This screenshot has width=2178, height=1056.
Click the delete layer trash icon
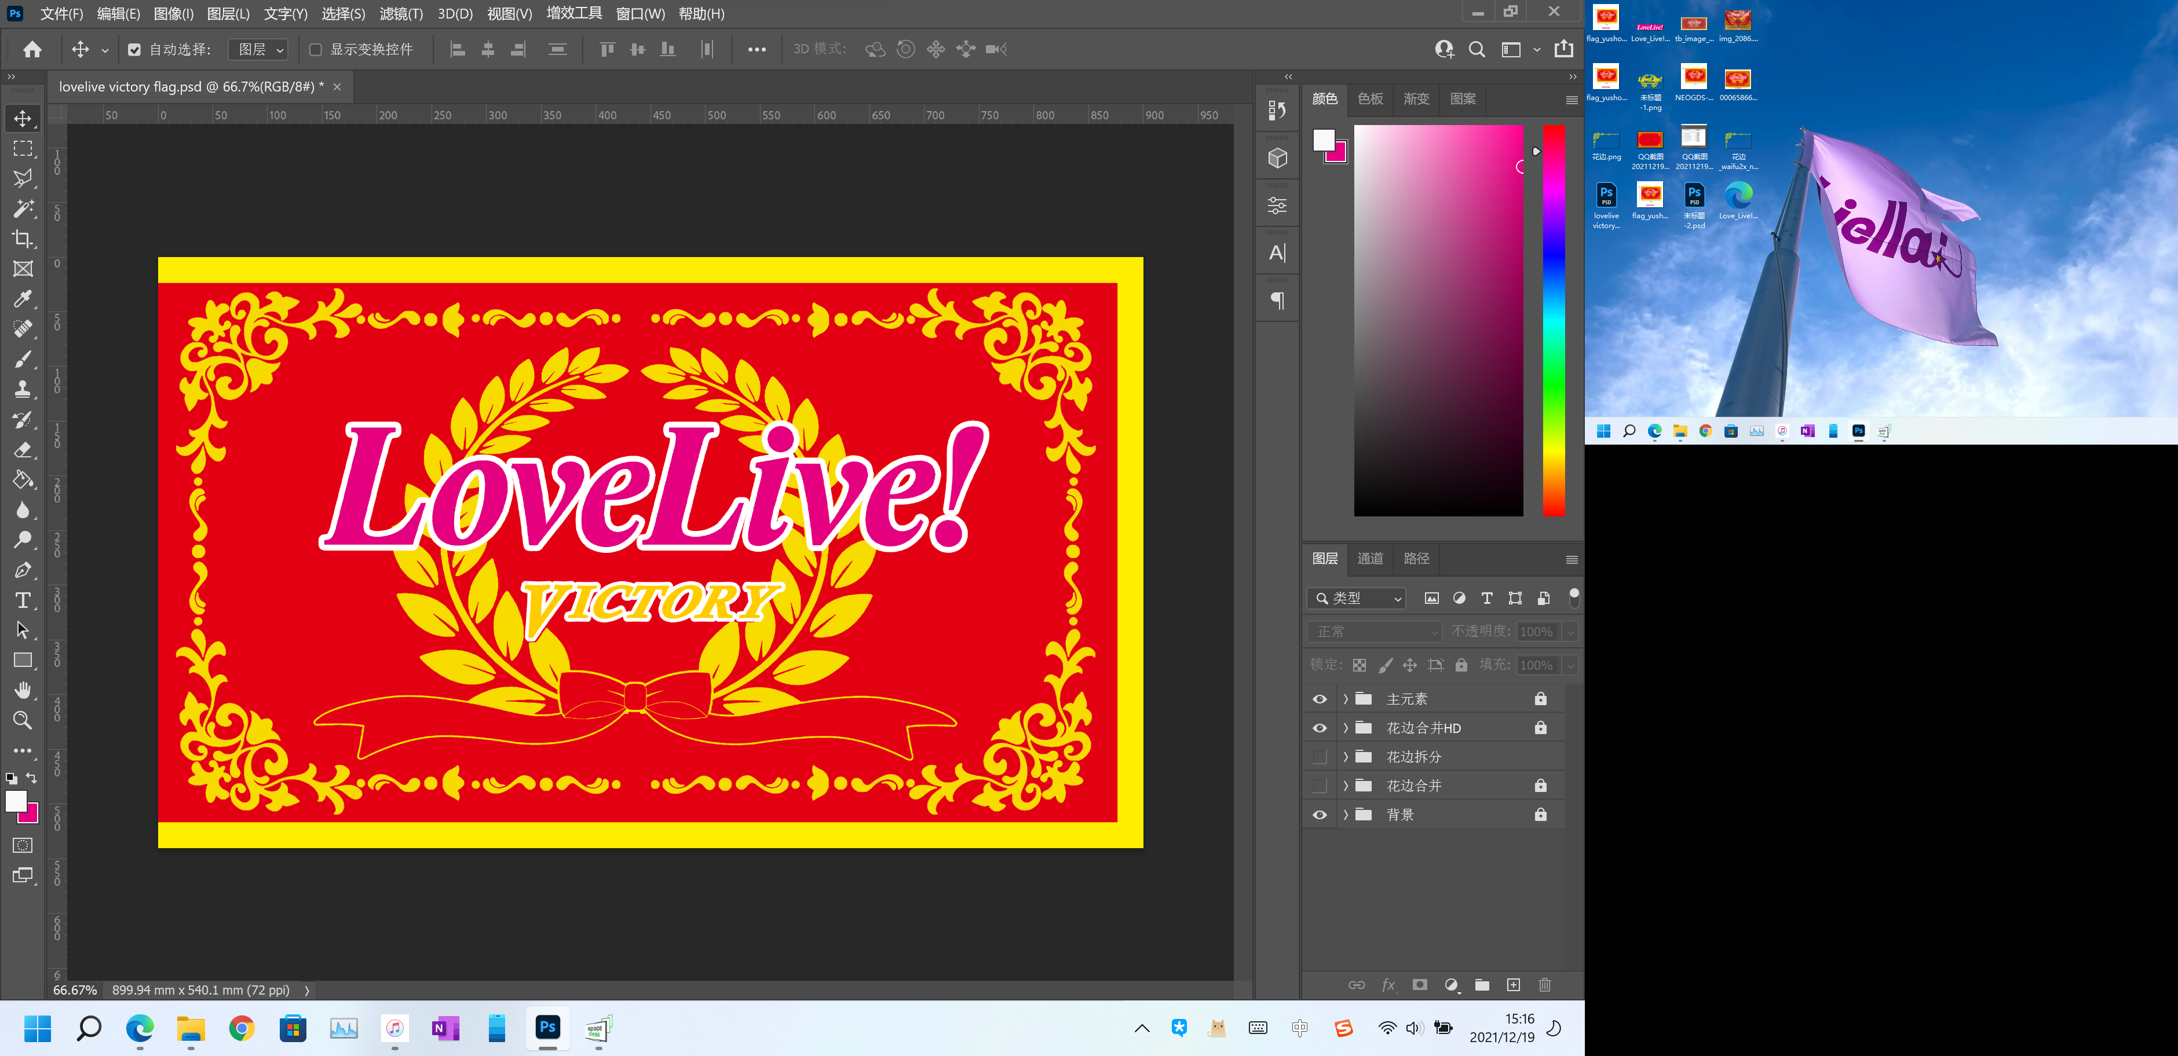coord(1545,985)
